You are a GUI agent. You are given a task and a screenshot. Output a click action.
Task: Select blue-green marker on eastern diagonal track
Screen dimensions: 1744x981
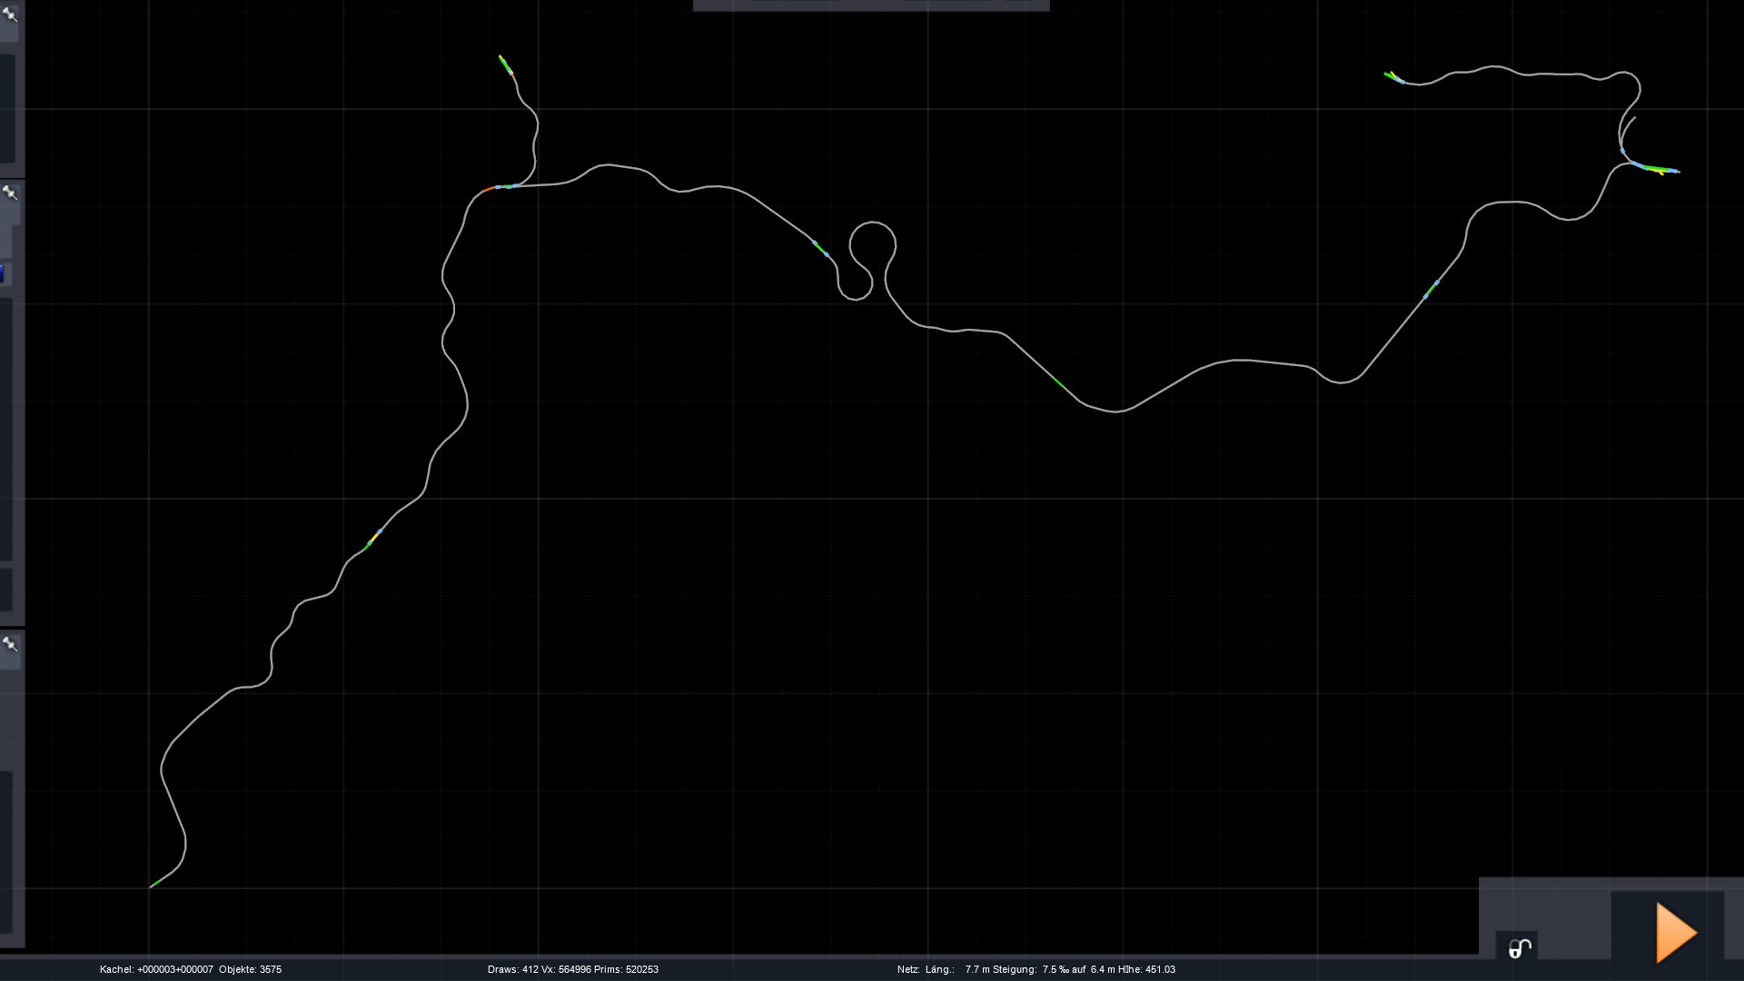tap(1431, 290)
